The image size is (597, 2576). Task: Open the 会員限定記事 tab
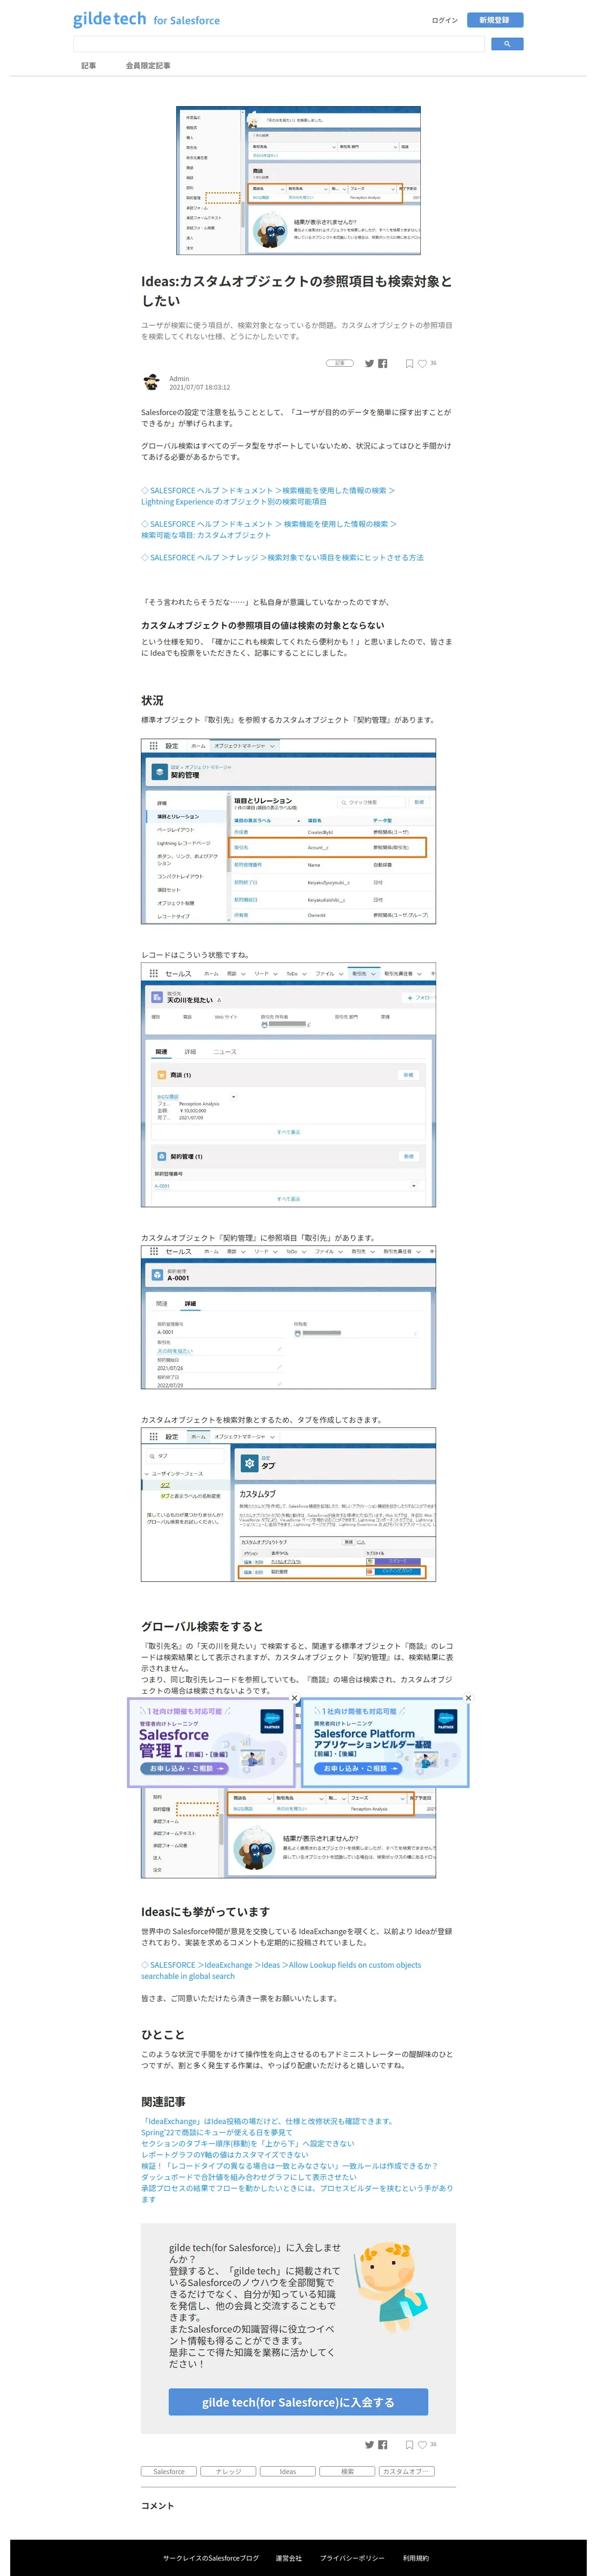pyautogui.click(x=148, y=65)
